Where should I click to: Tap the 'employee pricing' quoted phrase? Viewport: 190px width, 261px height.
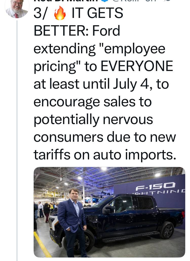pos(100,57)
